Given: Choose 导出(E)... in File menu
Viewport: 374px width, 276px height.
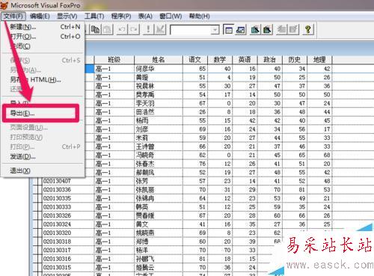Looking at the screenshot, I should click(43, 114).
